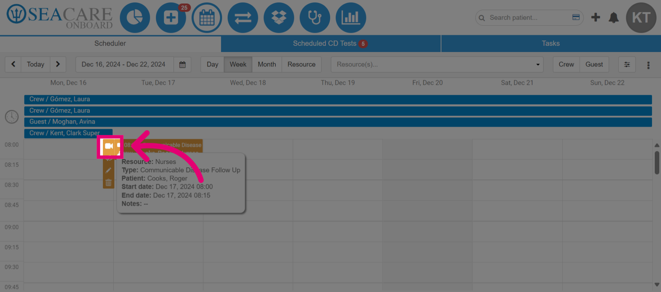The height and width of the screenshot is (292, 661).
Task: Open the Resource(s) dropdown
Action: coord(437,64)
